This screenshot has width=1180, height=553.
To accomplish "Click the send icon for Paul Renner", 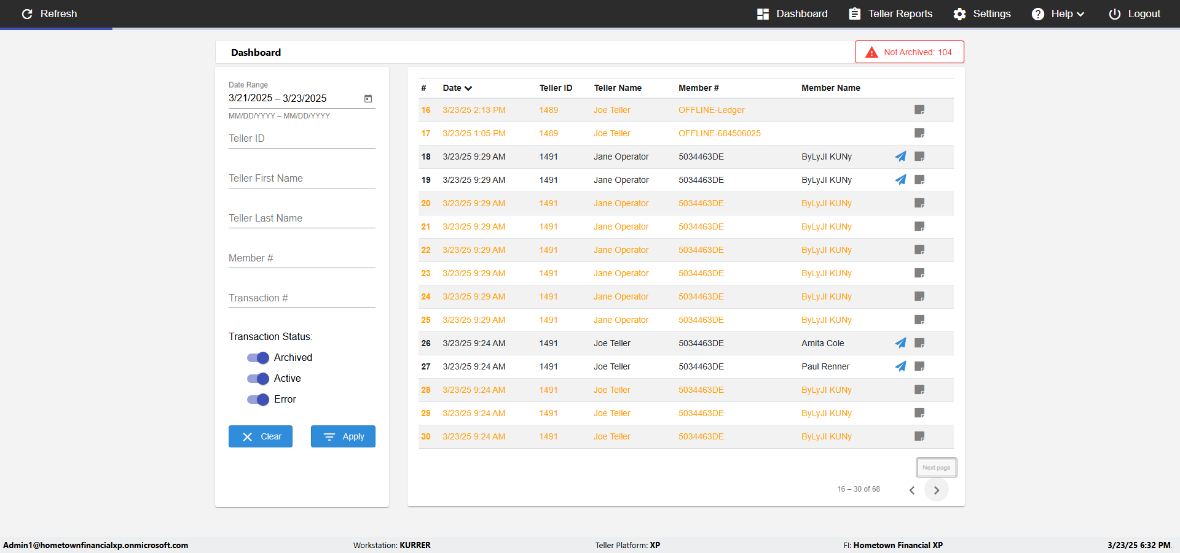I will (900, 366).
